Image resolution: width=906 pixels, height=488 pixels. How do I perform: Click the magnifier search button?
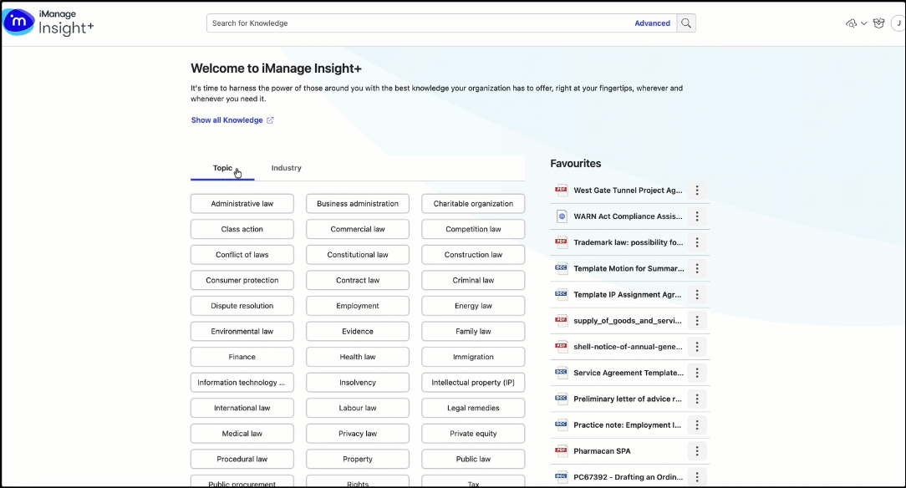(686, 23)
